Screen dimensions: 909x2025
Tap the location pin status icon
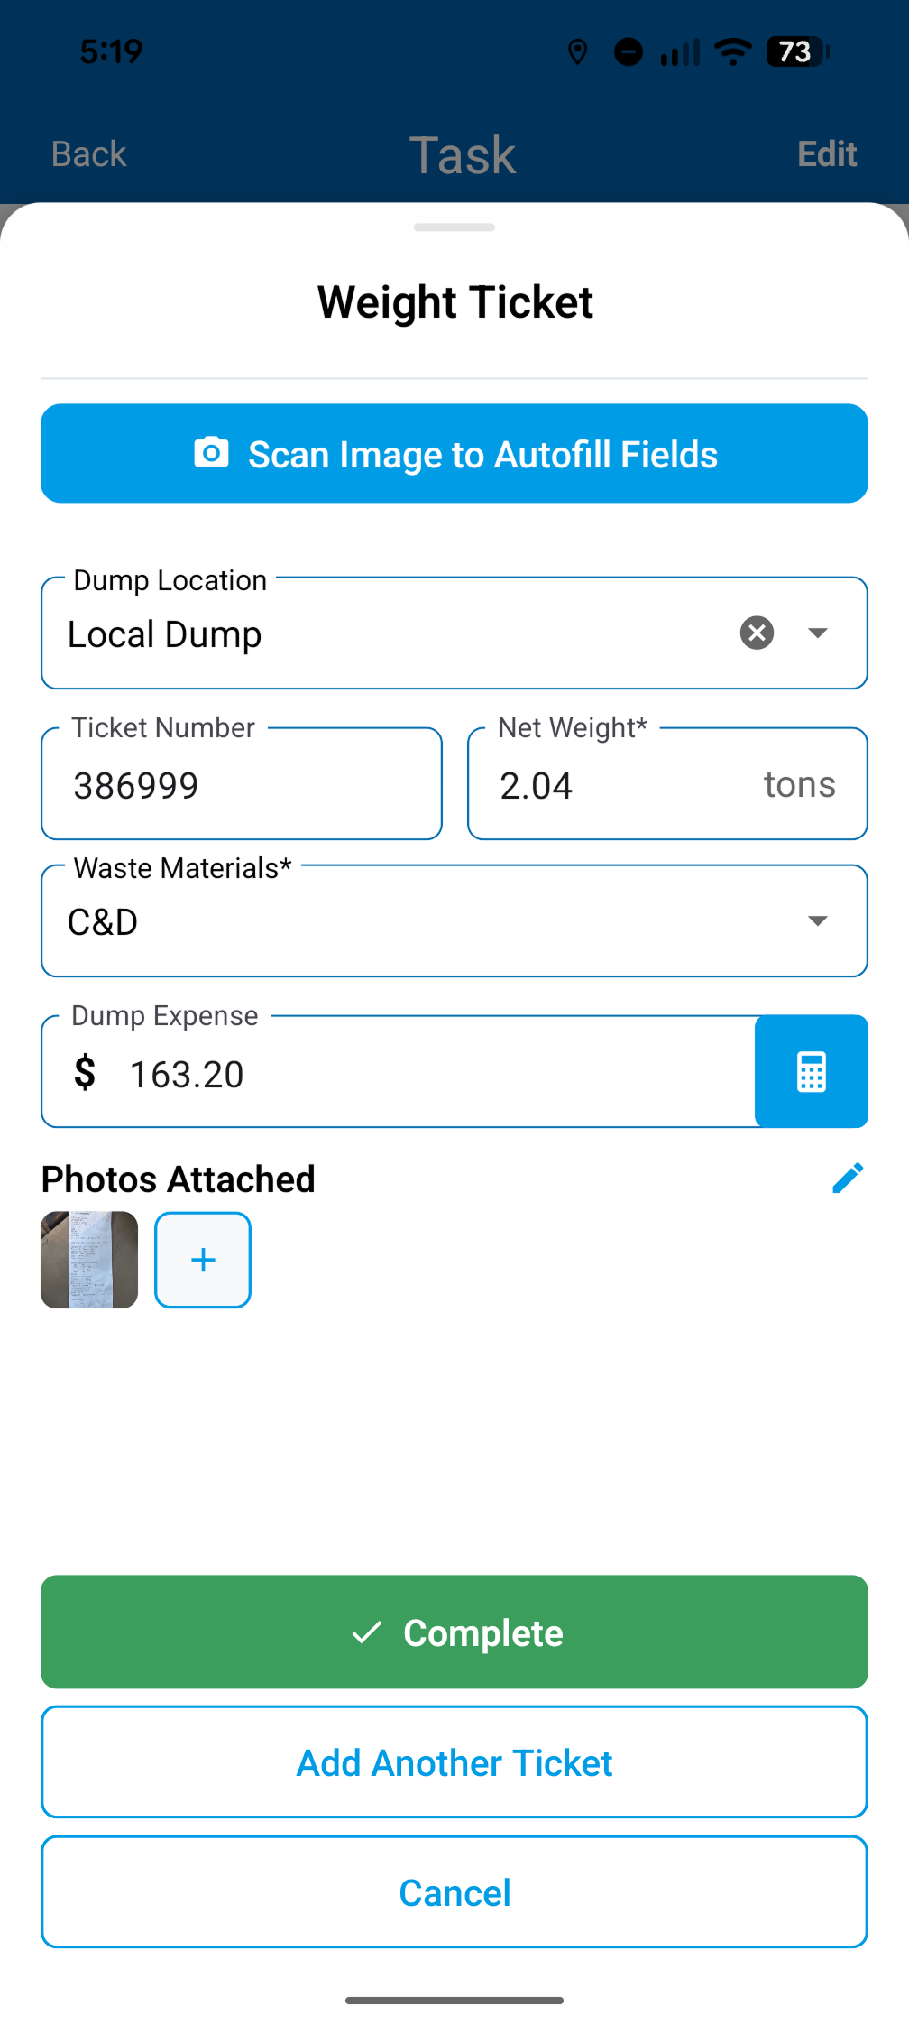(x=577, y=52)
